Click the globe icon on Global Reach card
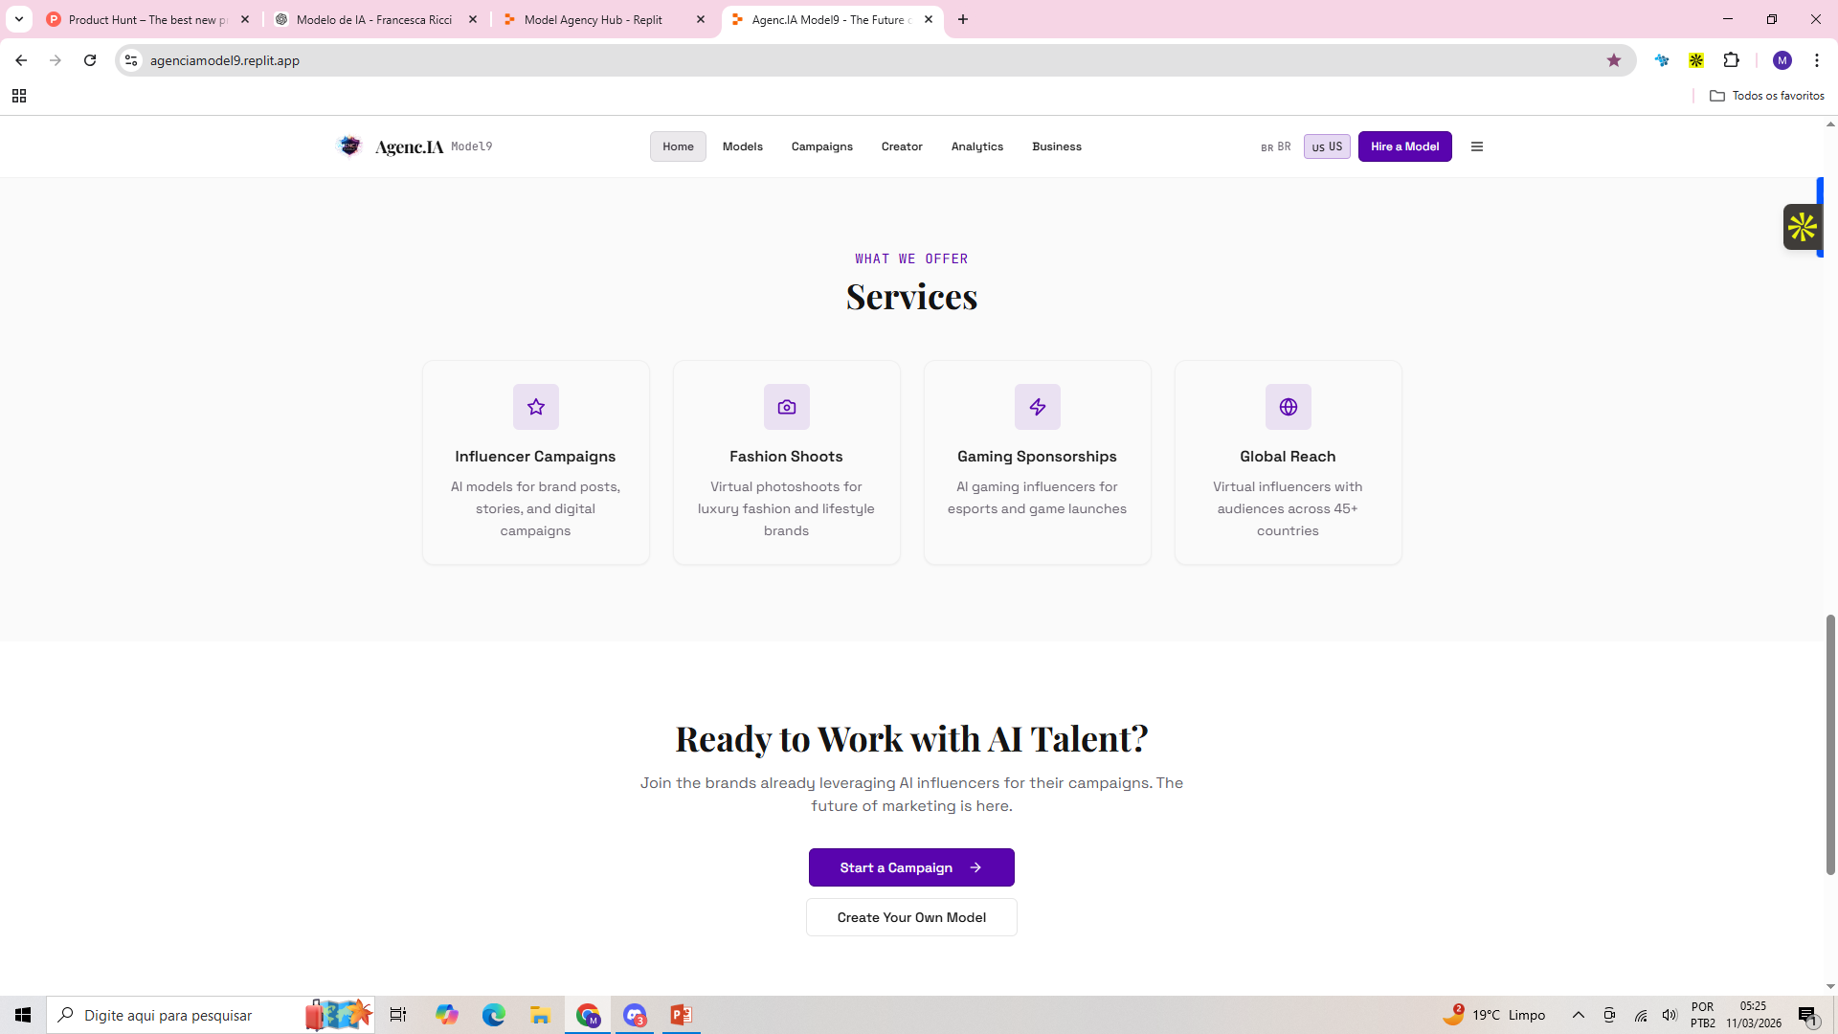Image resolution: width=1838 pixels, height=1034 pixels. click(x=1288, y=407)
